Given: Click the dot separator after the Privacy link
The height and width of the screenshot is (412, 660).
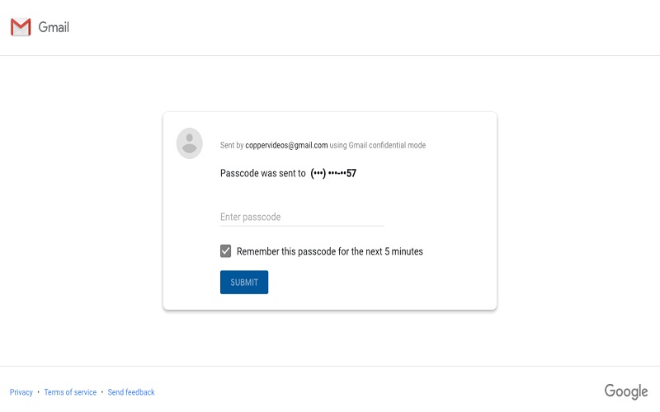Looking at the screenshot, I should pyautogui.click(x=38, y=392).
